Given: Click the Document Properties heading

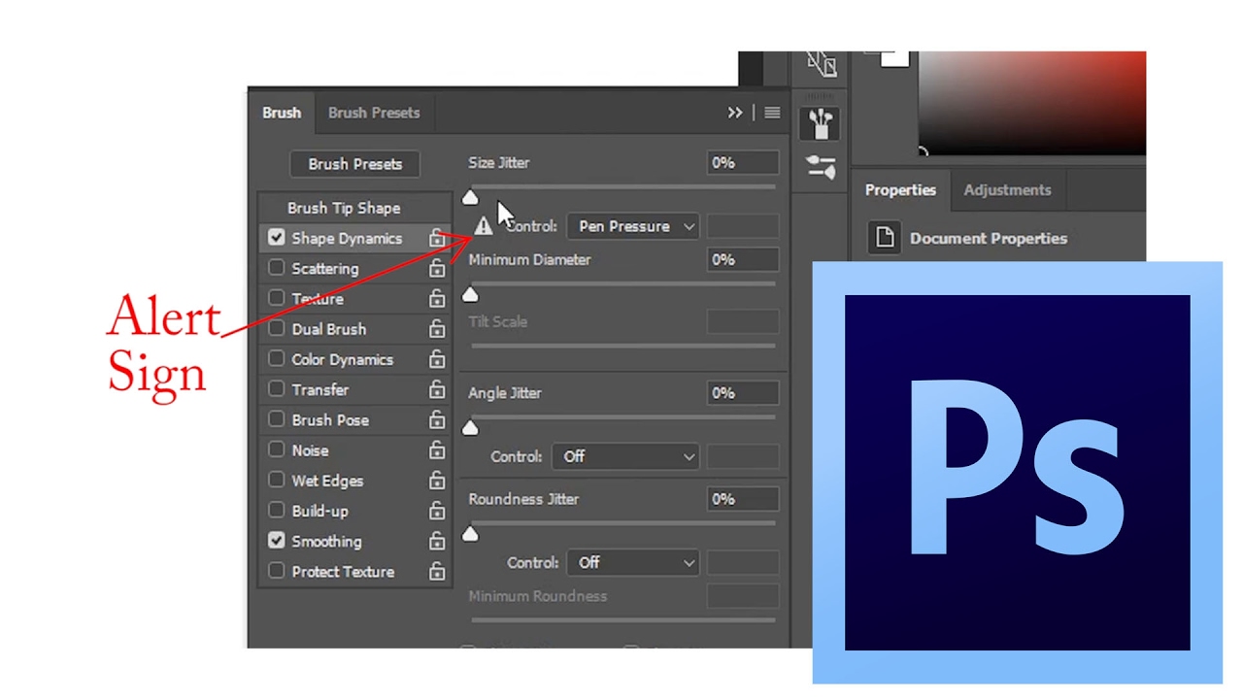Looking at the screenshot, I should (x=989, y=238).
